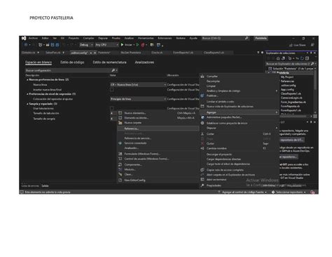Select Form_Ingredientes.vb in solution tree
The width and height of the screenshot is (332, 257).
(293, 102)
